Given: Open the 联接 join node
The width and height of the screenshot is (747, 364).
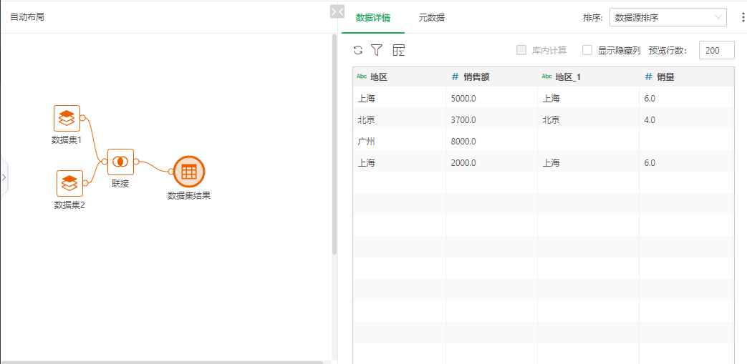Looking at the screenshot, I should (120, 162).
